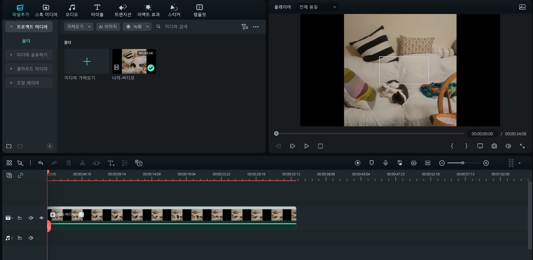The image size is (533, 260).
Task: Zoom in the timeline with plus
Action: pyautogui.click(x=486, y=163)
